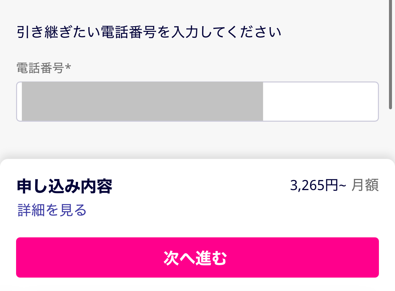Image resolution: width=395 pixels, height=291 pixels.
Task: Click the left edge of 次へ進む button
Action: coord(21,257)
